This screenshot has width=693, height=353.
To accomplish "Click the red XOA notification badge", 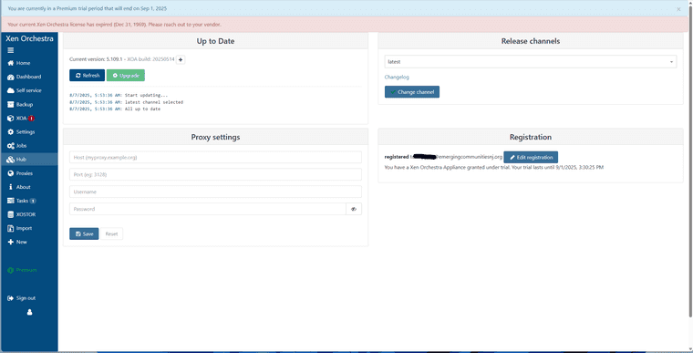I will (31, 118).
